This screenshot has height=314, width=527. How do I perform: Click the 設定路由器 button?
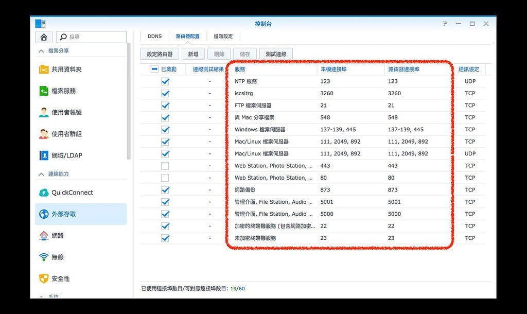pyautogui.click(x=160, y=54)
